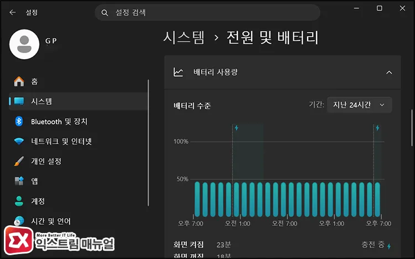Click the 배터리 수준 heading
Screen dimensions: 415x259
pyautogui.click(x=192, y=106)
